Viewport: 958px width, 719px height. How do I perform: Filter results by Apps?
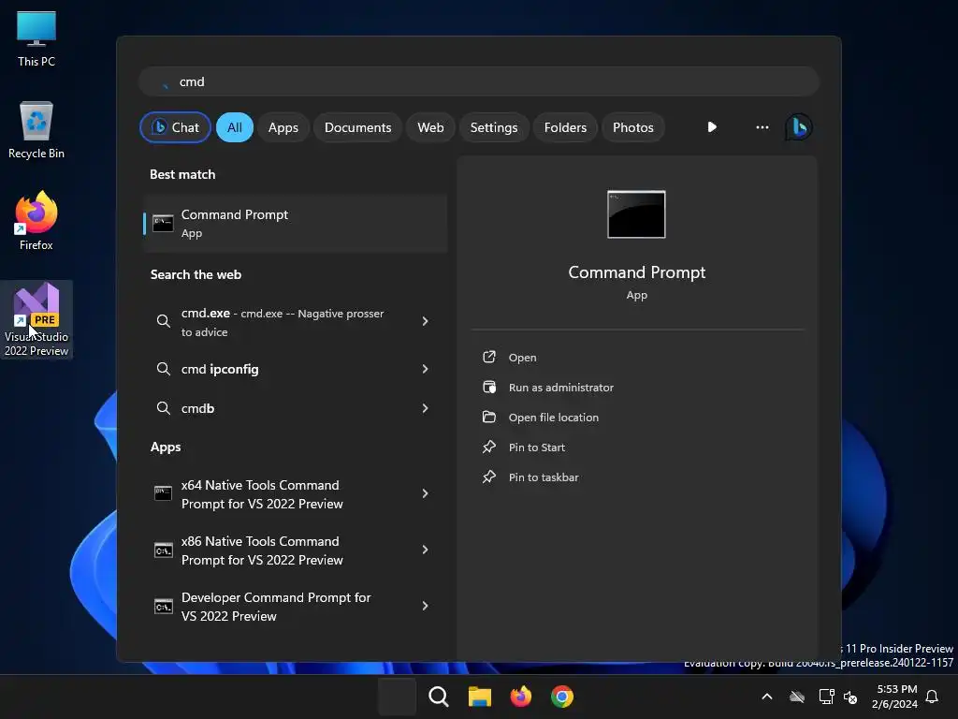click(x=283, y=127)
